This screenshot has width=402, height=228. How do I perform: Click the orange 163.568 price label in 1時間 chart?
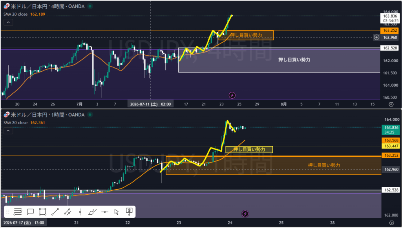pyautogui.click(x=391, y=141)
